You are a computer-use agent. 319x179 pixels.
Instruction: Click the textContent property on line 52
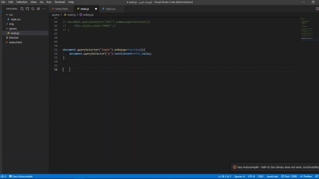[123, 54]
